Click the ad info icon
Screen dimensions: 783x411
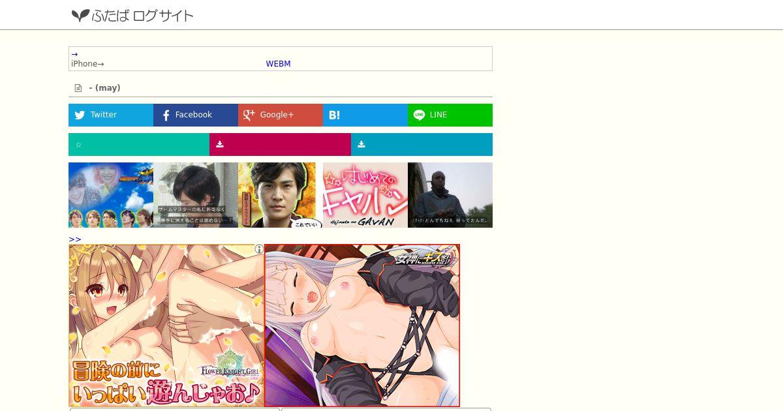click(259, 249)
